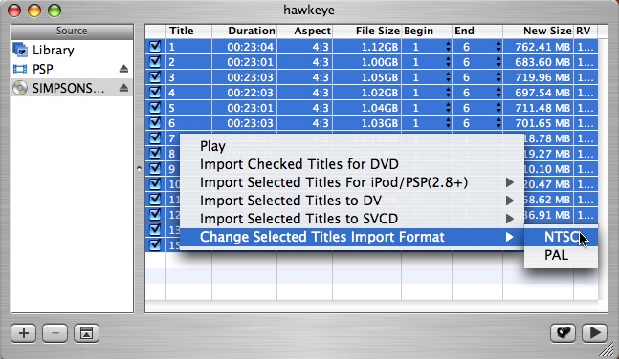The width and height of the screenshot is (619, 359).
Task: Adjust Begin stepper for title 6
Action: click(x=448, y=123)
